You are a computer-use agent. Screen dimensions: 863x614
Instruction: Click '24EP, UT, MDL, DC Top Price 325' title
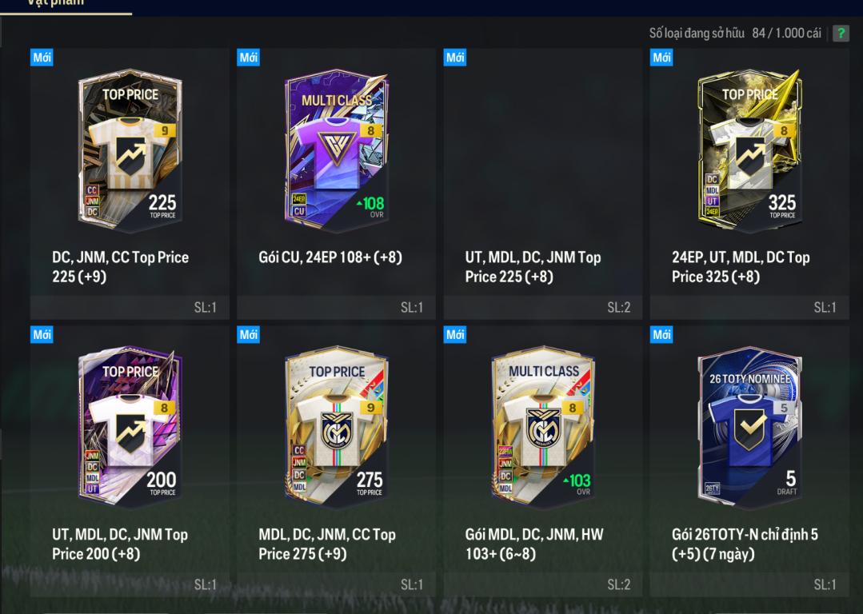click(741, 267)
